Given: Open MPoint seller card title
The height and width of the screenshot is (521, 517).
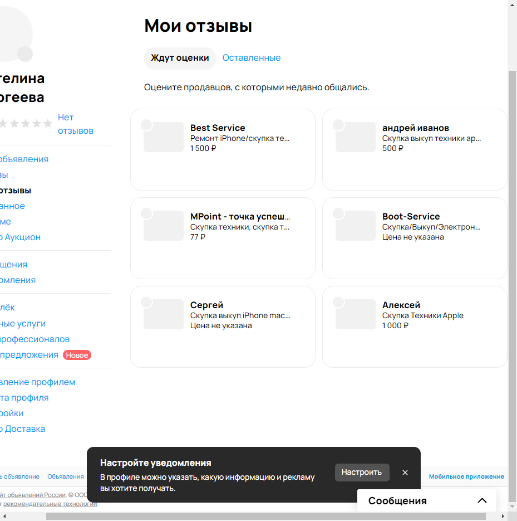Looking at the screenshot, I should click(x=240, y=216).
